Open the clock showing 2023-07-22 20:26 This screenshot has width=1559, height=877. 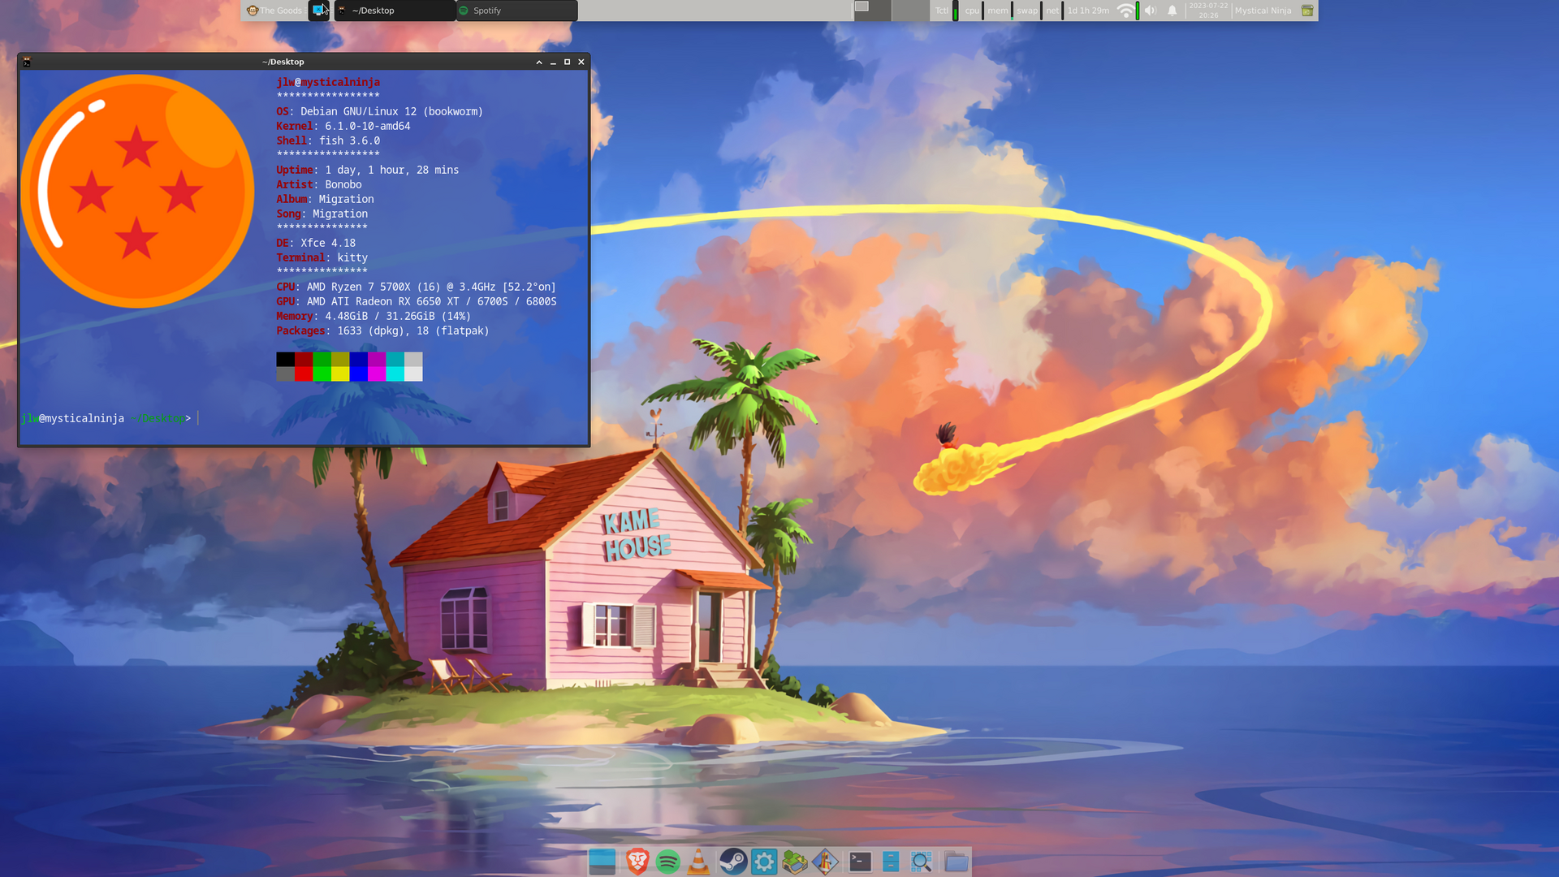pyautogui.click(x=1208, y=11)
